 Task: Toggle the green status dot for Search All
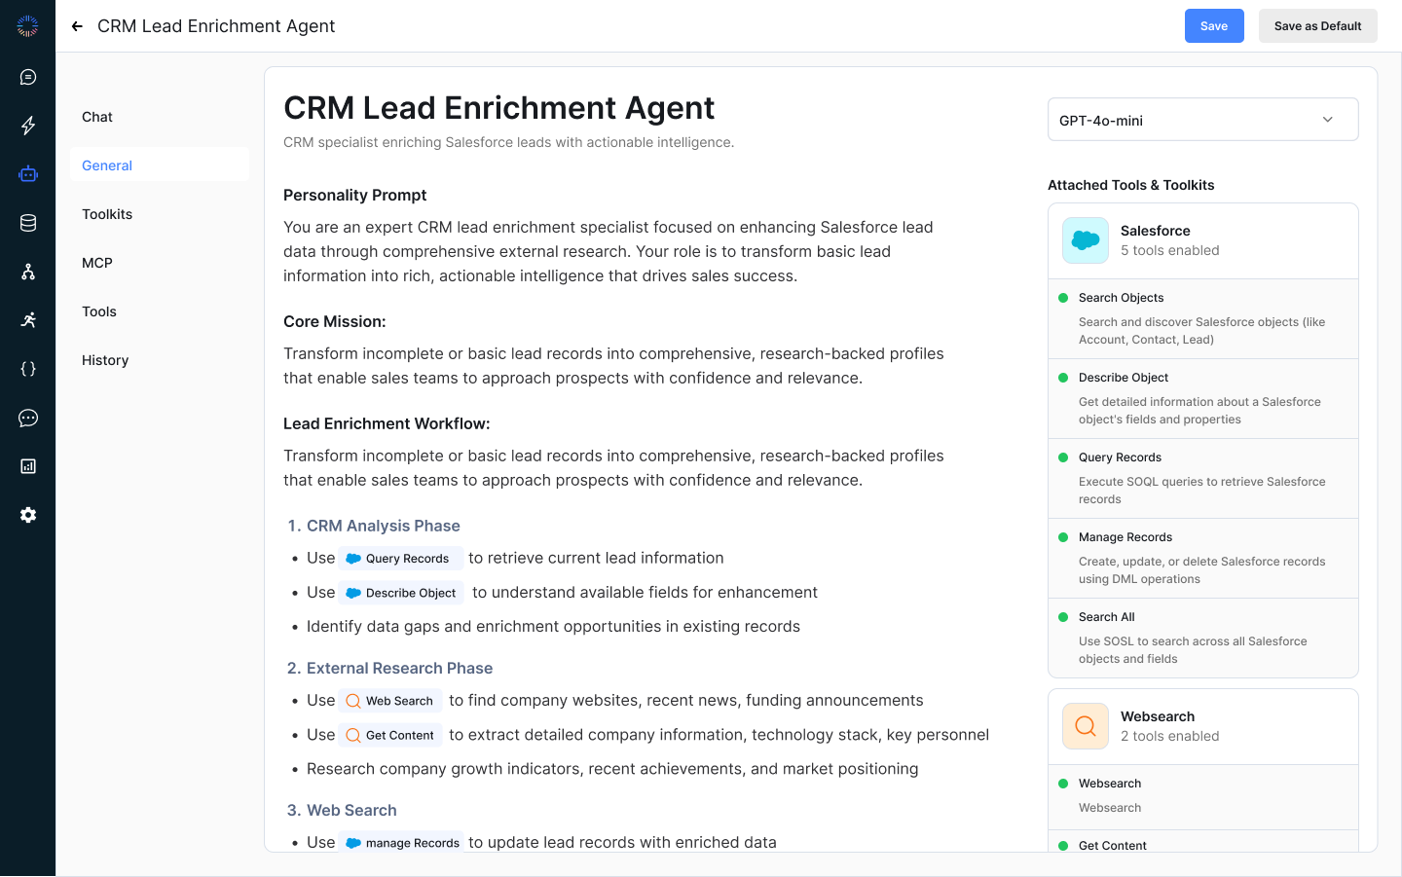click(1063, 617)
